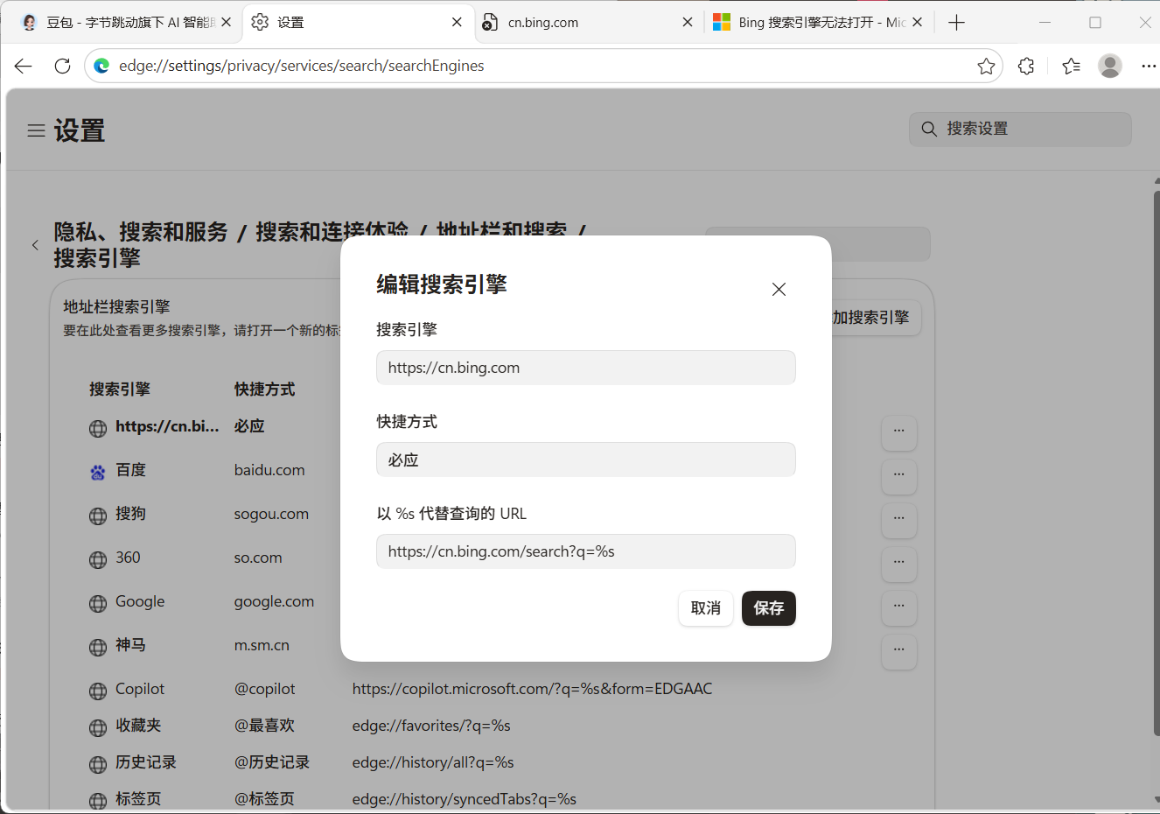
Task: Open more options for 百度 row
Action: pyautogui.click(x=898, y=475)
